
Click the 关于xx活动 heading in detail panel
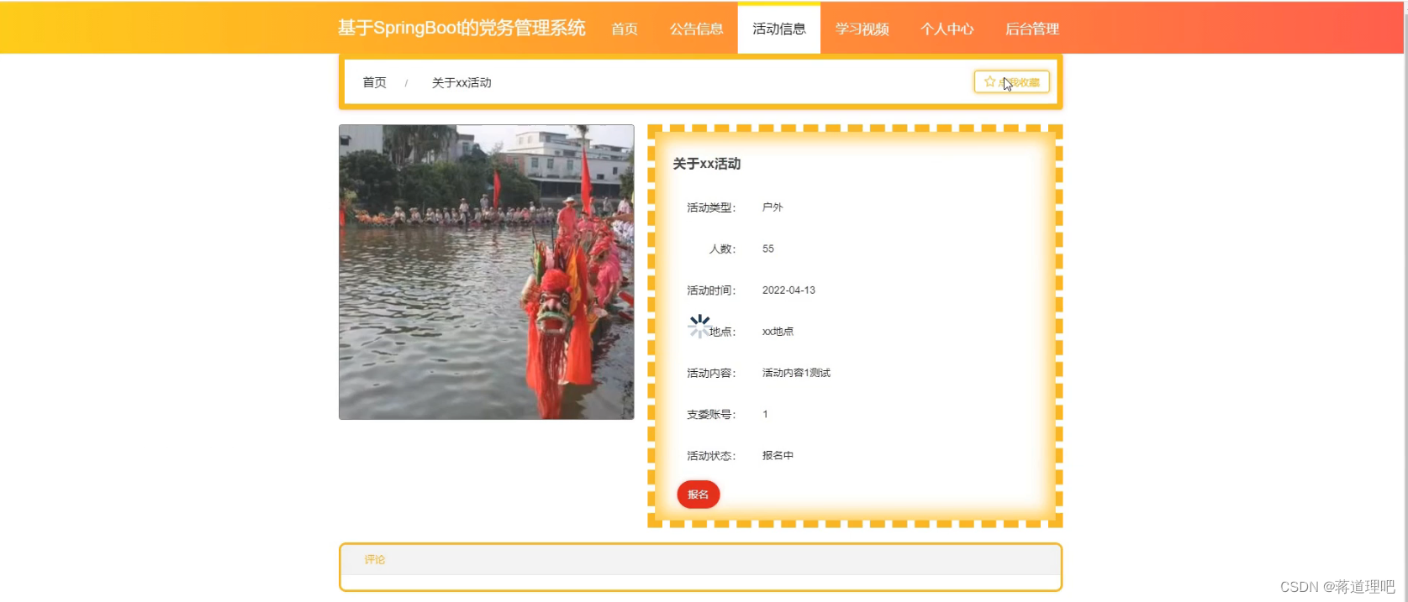point(707,164)
